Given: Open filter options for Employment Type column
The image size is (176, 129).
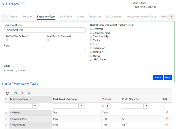Looking at the screenshot, I should pyautogui.click(x=35, y=106).
